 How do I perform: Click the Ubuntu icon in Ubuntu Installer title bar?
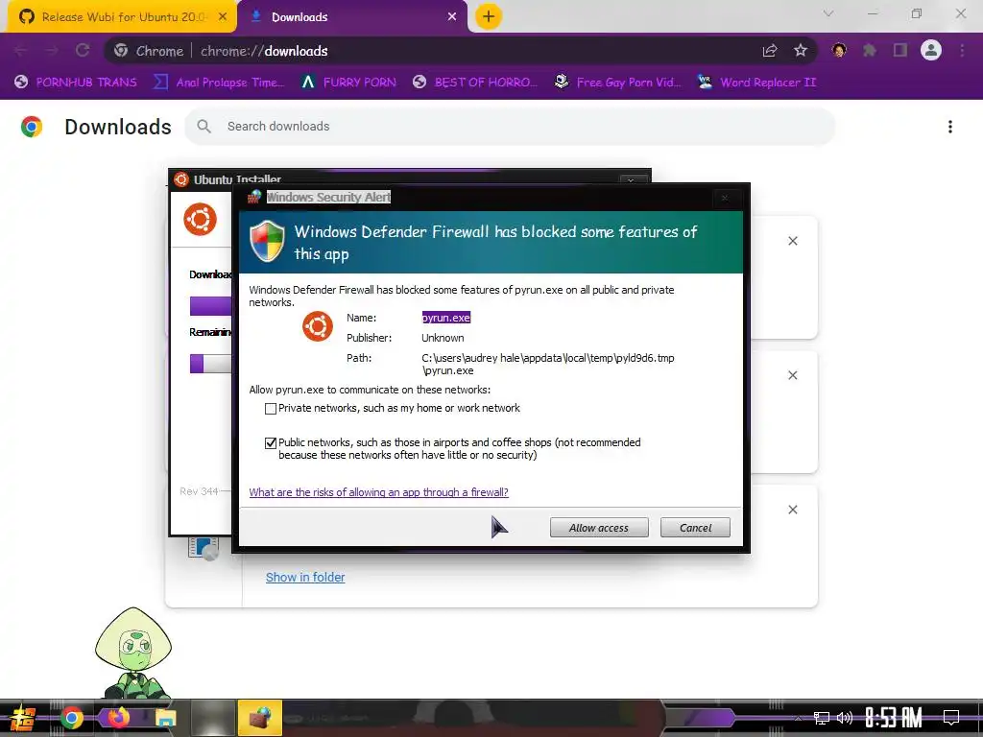point(181,179)
